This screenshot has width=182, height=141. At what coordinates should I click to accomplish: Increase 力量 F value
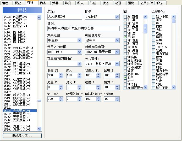[x=60, y=86]
